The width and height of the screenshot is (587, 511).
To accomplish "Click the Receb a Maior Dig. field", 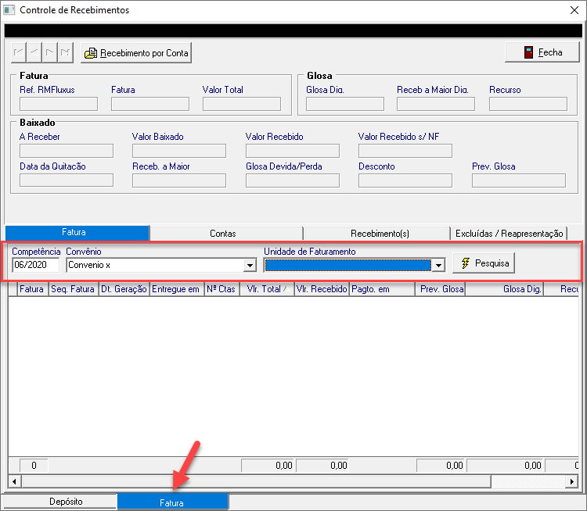I will 436,104.
